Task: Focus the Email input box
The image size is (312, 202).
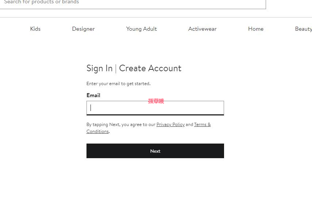Action: pyautogui.click(x=155, y=108)
